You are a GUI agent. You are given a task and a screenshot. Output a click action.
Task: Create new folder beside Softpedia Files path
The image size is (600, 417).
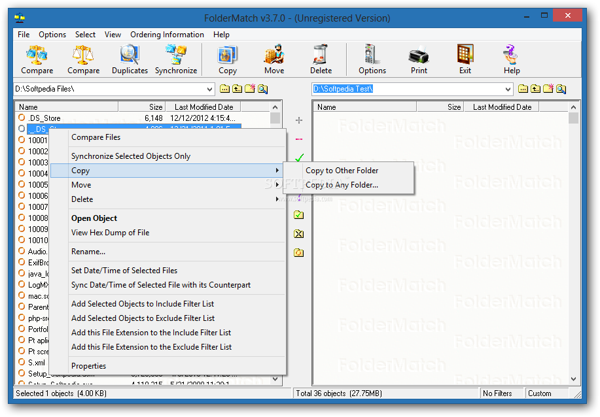tap(250, 89)
